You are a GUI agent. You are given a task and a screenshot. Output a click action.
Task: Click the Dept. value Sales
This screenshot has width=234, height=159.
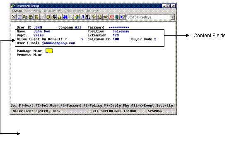point(39,35)
